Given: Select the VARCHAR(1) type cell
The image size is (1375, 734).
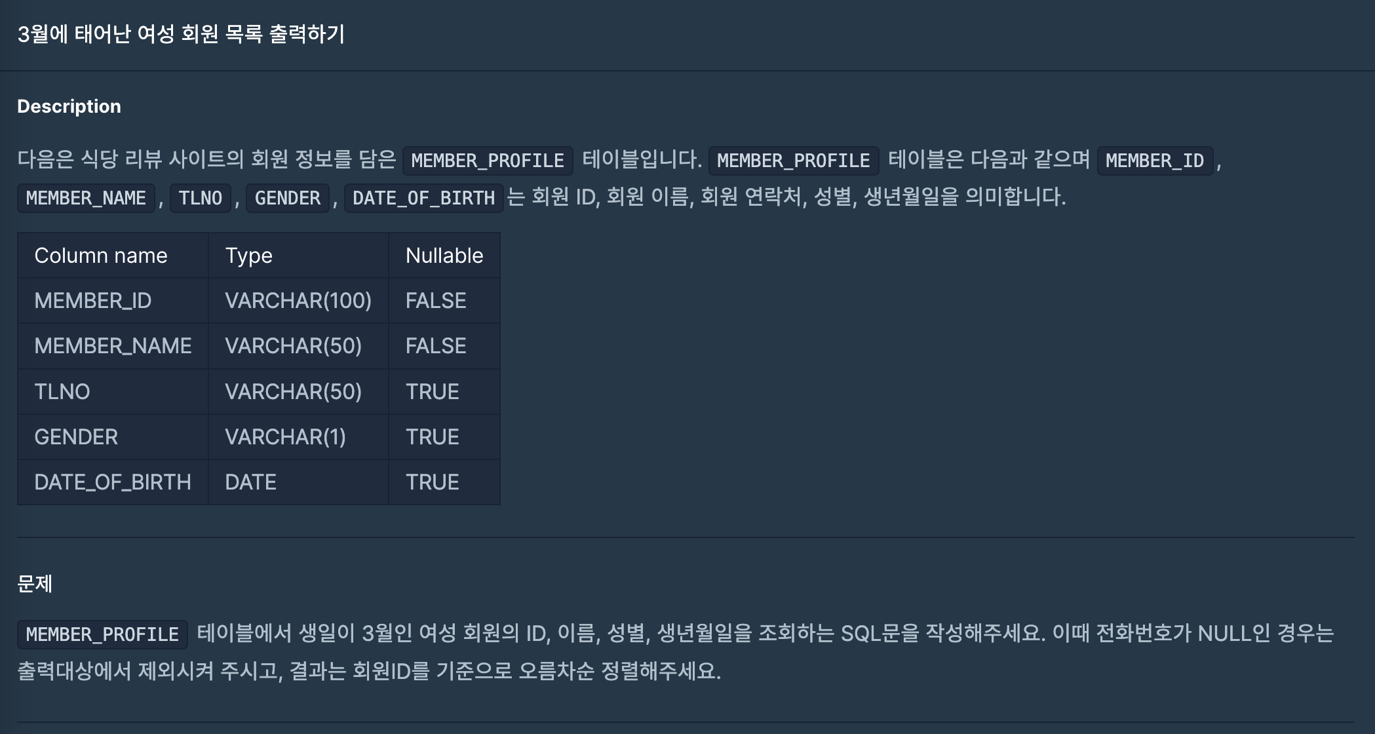Looking at the screenshot, I should coord(285,437).
